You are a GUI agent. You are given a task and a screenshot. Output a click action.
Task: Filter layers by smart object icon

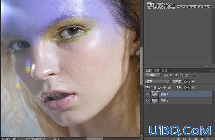click(x=187, y=75)
